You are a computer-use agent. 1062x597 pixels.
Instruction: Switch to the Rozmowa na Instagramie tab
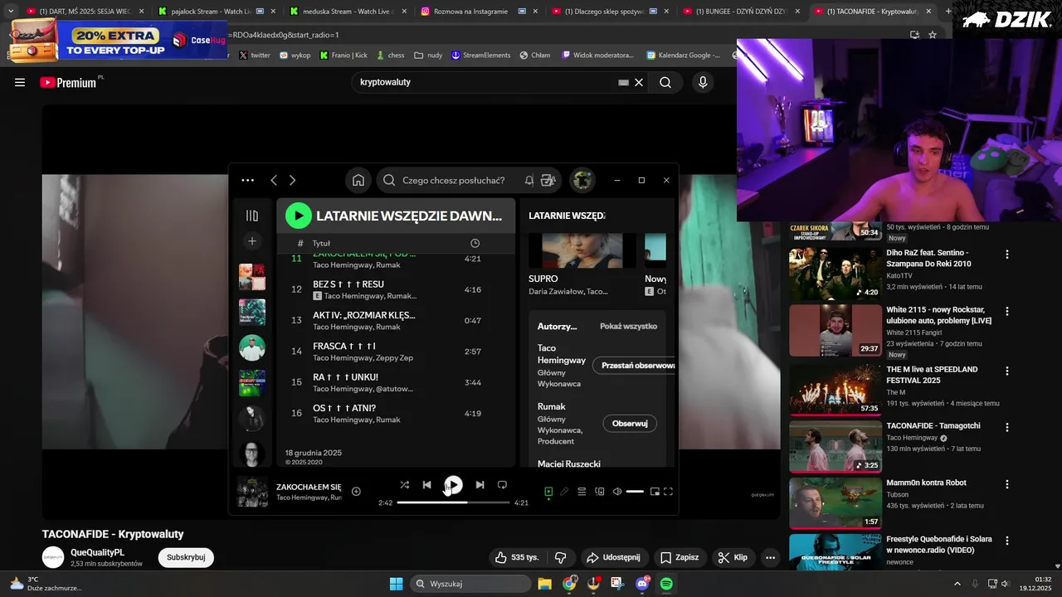click(x=476, y=12)
